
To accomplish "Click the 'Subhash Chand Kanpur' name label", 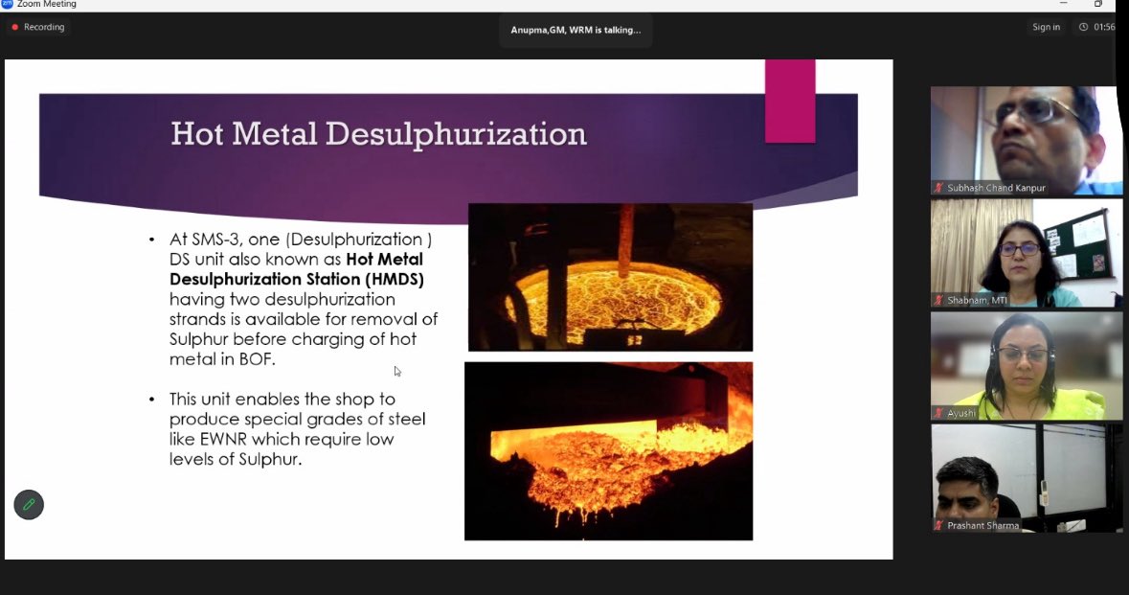I will [997, 188].
